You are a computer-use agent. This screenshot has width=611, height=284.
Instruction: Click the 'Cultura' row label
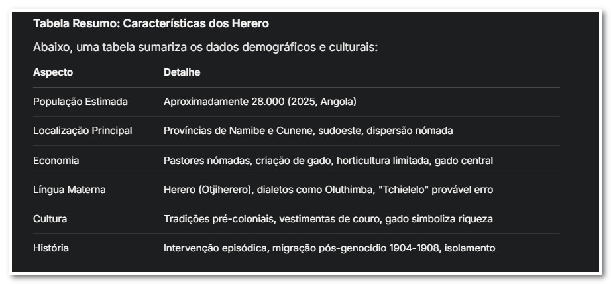tap(50, 218)
